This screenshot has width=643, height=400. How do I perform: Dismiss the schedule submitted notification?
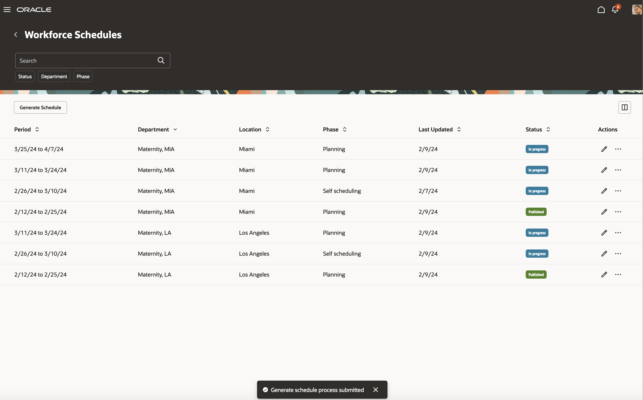click(375, 390)
